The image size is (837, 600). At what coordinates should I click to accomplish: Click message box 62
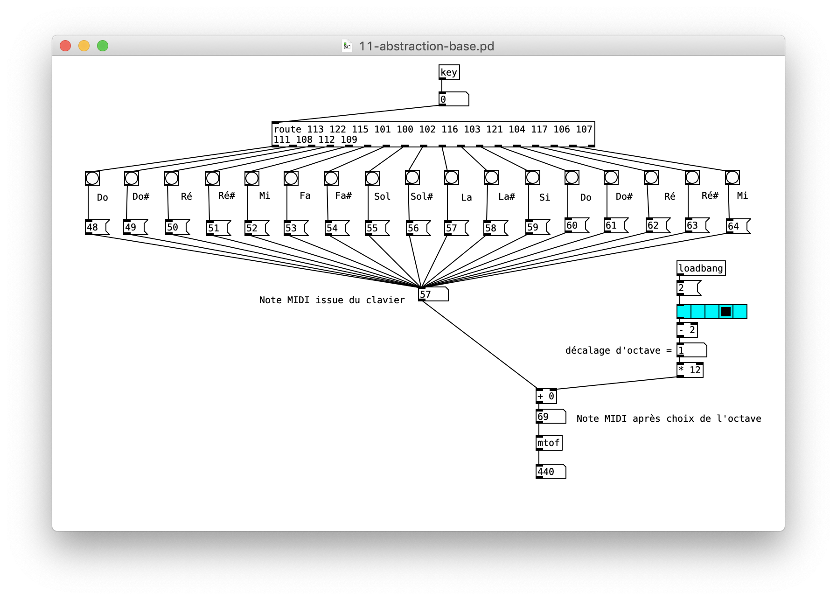tap(658, 225)
